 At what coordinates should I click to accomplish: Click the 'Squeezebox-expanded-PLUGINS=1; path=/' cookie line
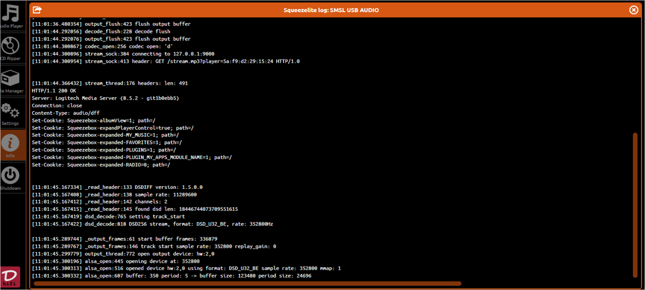(104, 150)
